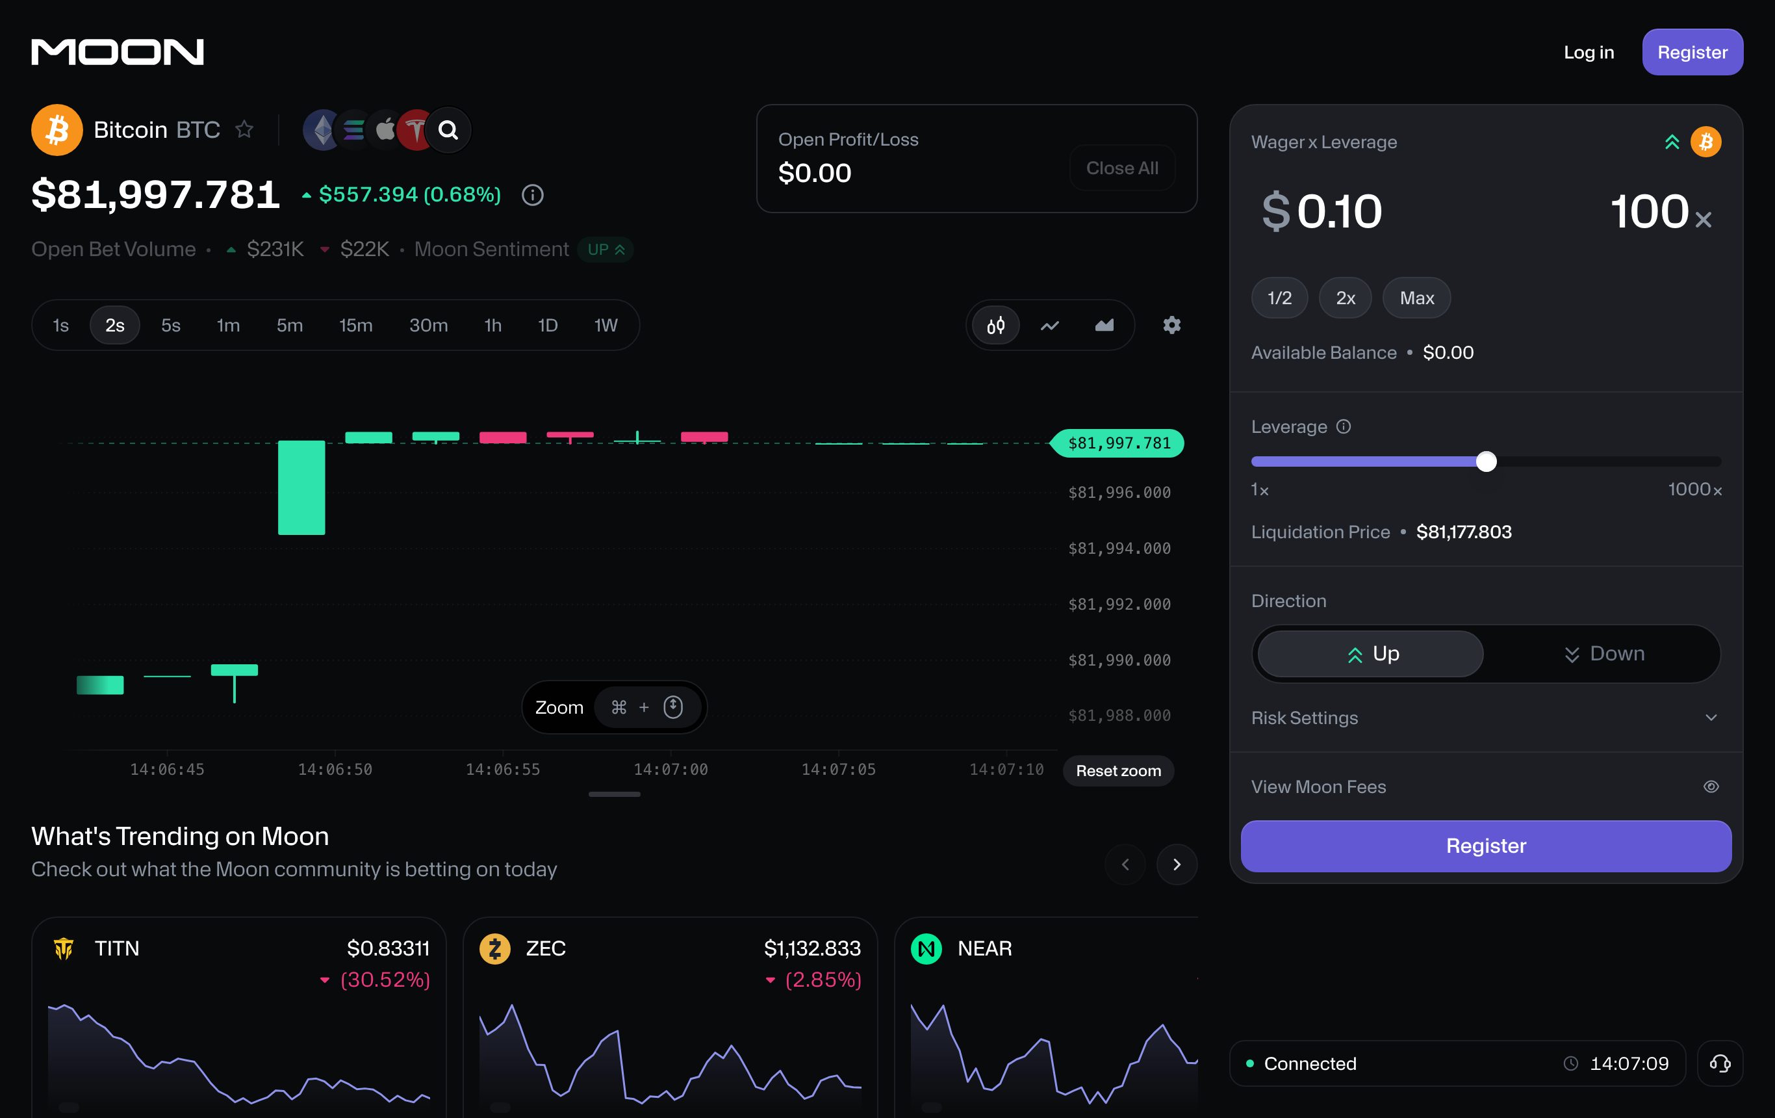Select the Apple stock icon

385,131
